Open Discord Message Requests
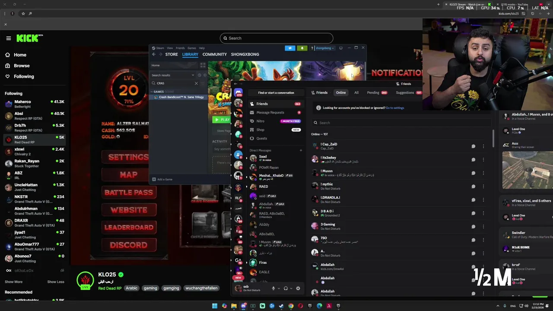 276,112
